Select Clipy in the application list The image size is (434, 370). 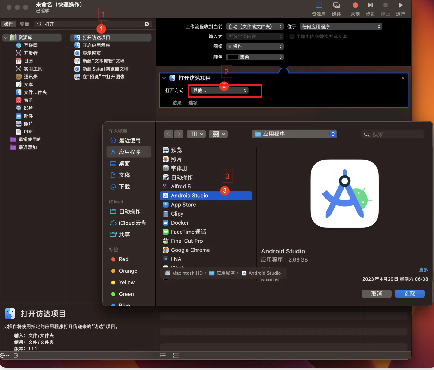pos(206,214)
